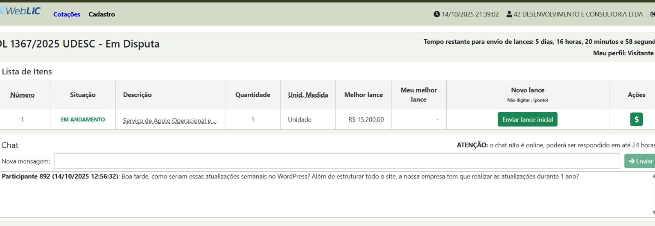Open the Cadastro menu

[102, 14]
